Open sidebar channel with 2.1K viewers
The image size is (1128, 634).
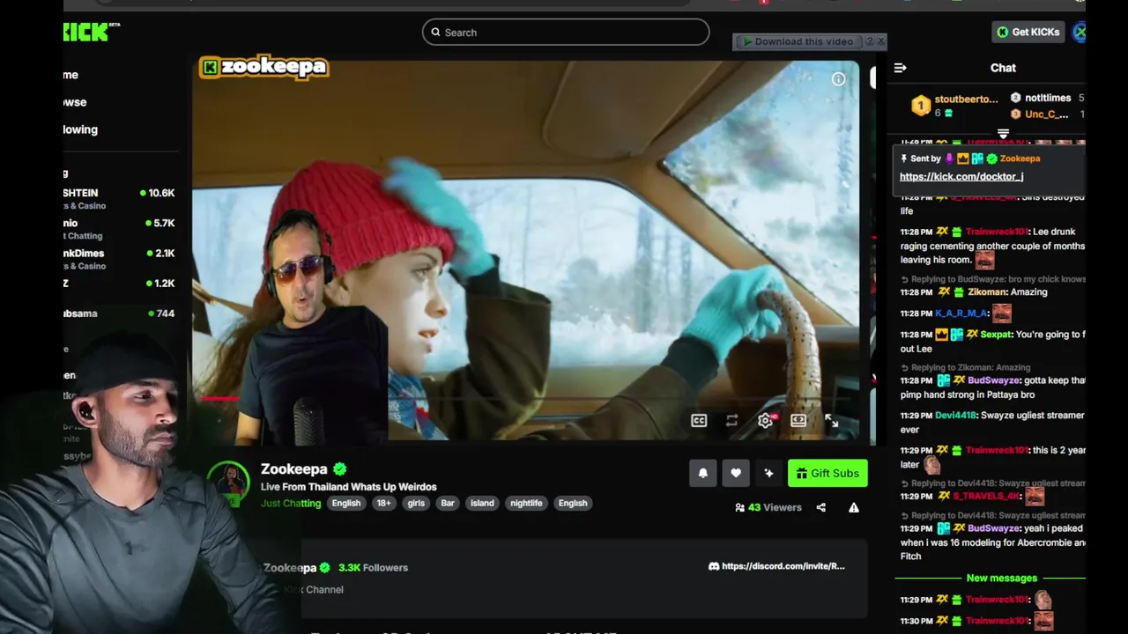(119, 259)
